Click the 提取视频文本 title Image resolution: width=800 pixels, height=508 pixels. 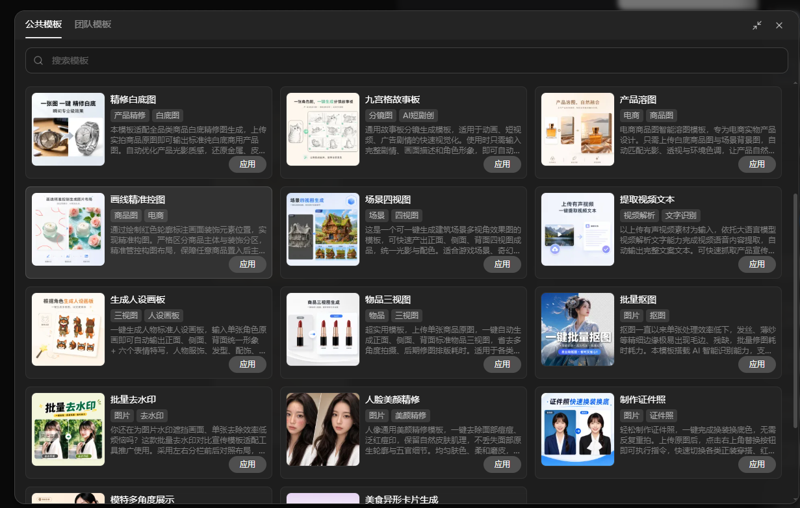(x=647, y=199)
